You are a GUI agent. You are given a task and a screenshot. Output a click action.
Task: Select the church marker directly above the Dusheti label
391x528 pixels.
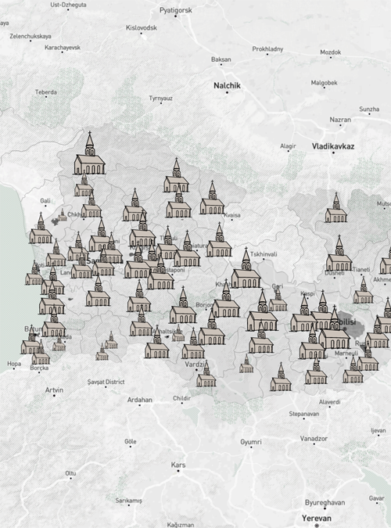pos(339,253)
